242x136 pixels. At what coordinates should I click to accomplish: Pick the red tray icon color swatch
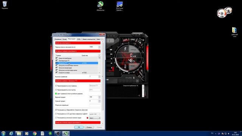(87, 118)
